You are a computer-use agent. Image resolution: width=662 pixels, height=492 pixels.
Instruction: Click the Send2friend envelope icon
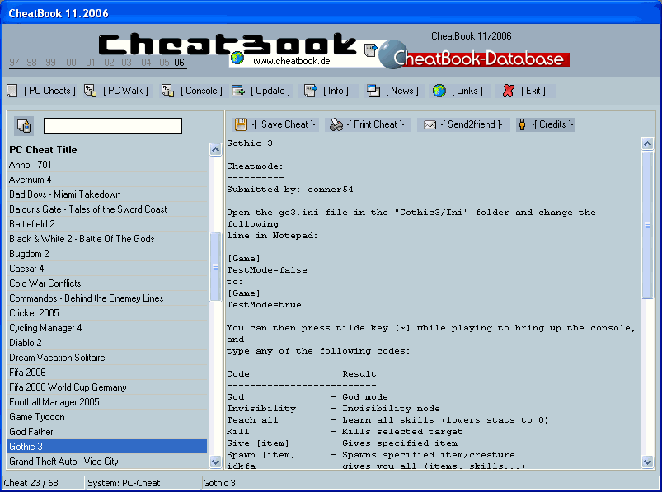430,125
